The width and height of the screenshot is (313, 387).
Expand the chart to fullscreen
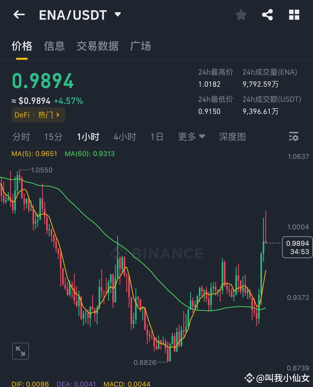[x=20, y=351]
